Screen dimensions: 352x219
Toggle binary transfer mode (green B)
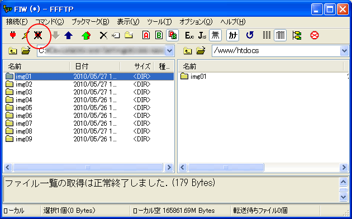click(159, 35)
